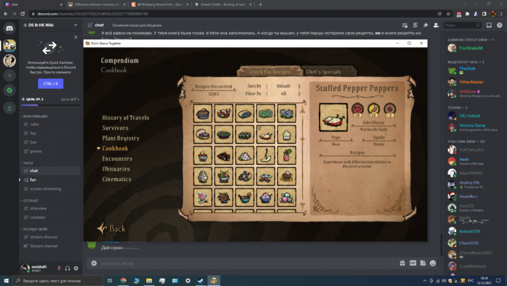Click right arrow of Filter By selector
The image size is (507, 286).
(x=300, y=94)
